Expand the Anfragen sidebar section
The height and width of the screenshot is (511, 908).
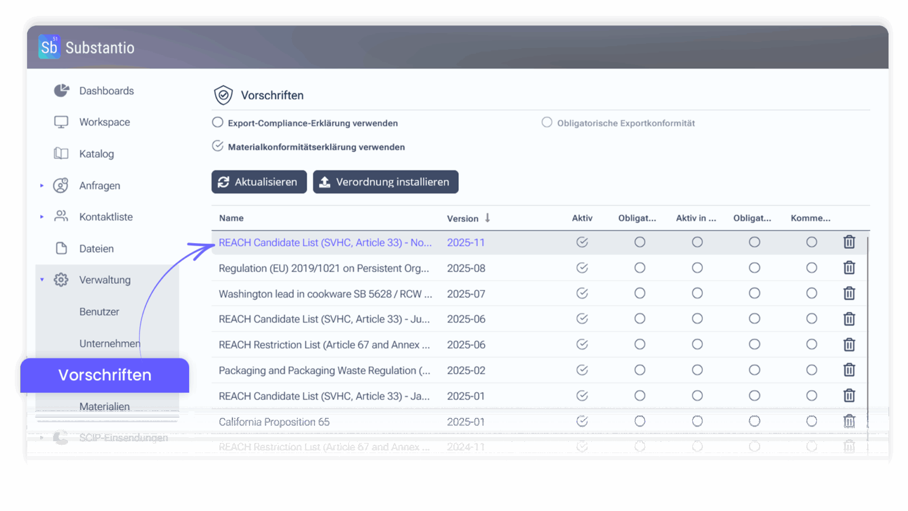click(x=41, y=185)
